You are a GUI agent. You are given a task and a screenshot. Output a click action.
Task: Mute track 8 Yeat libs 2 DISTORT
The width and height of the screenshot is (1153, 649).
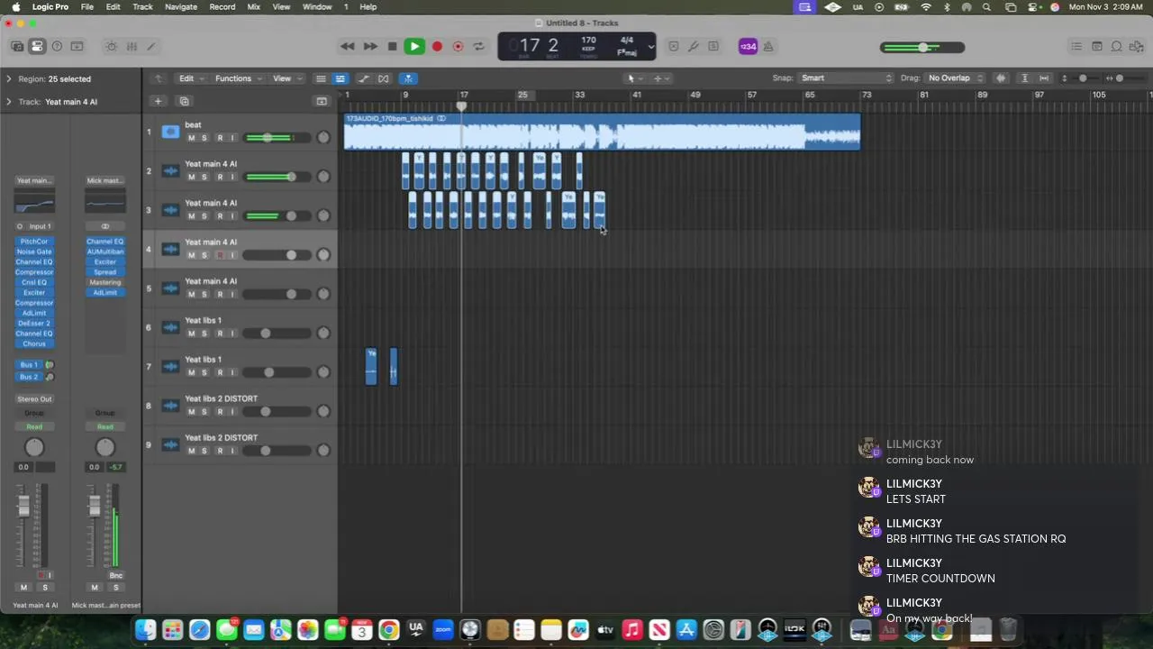pyautogui.click(x=191, y=412)
